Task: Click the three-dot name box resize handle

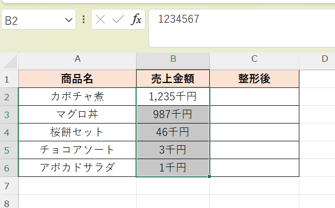Action: tap(84, 20)
